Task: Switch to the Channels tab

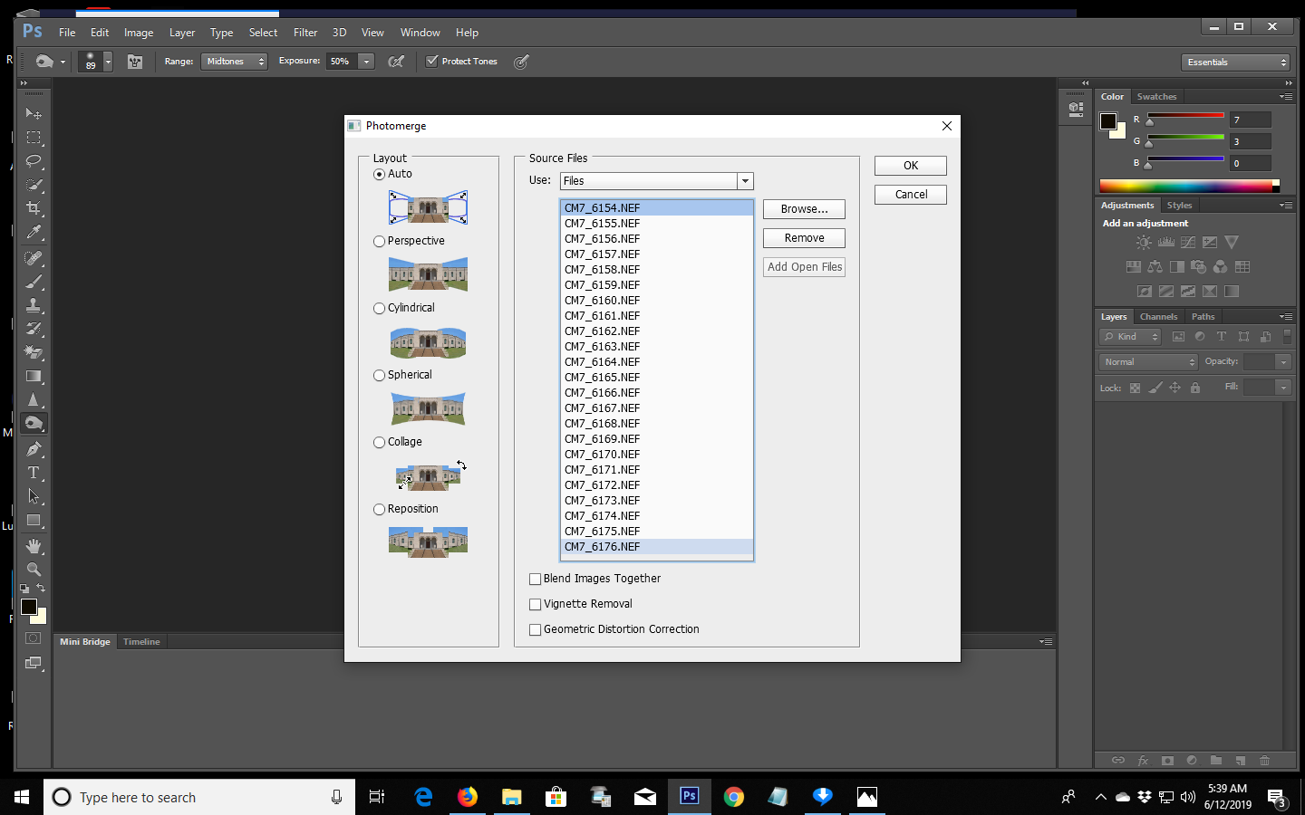Action: click(x=1158, y=316)
